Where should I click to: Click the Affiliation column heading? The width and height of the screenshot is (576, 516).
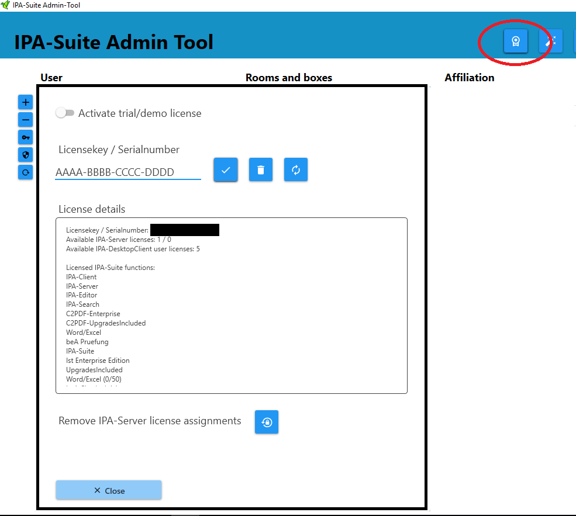(x=469, y=78)
